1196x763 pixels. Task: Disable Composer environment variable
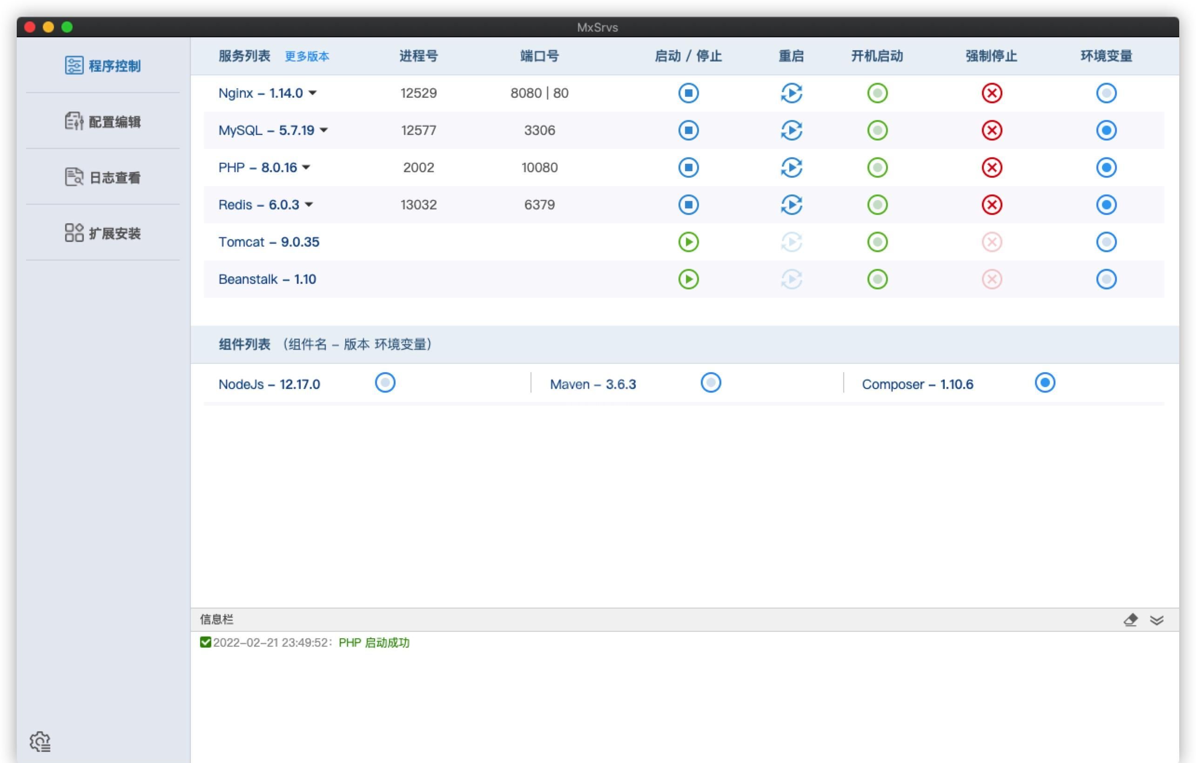[1045, 383]
